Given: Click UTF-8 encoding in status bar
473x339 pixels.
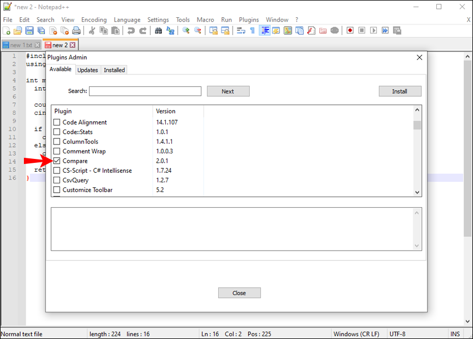Looking at the screenshot, I should [x=397, y=334].
